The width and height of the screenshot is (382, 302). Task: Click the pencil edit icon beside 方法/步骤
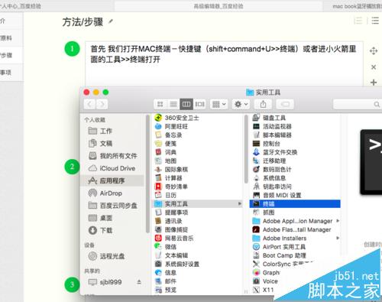pos(111,21)
